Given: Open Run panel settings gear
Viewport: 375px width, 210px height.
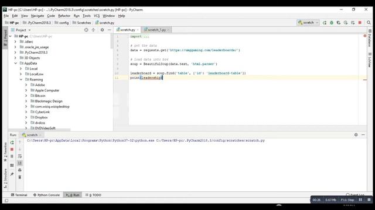Looking at the screenshot, I should (x=356, y=135).
